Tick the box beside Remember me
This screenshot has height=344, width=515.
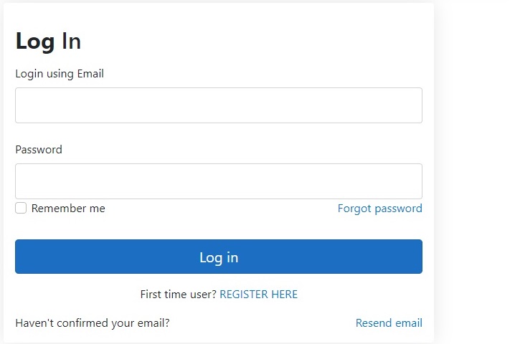pyautogui.click(x=21, y=208)
